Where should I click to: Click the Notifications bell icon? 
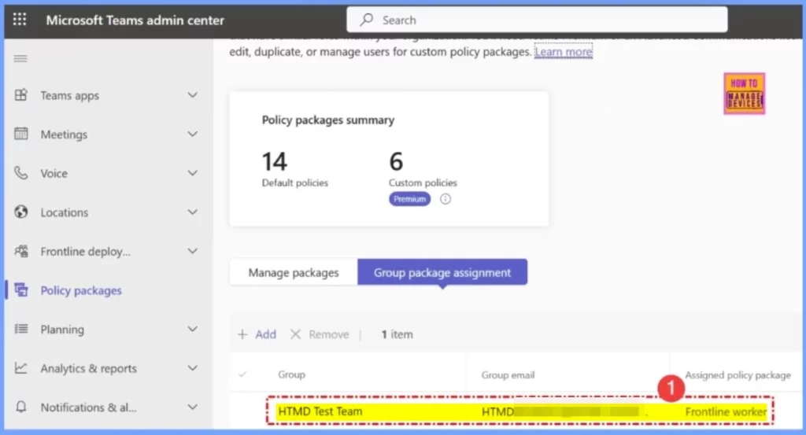(x=21, y=407)
